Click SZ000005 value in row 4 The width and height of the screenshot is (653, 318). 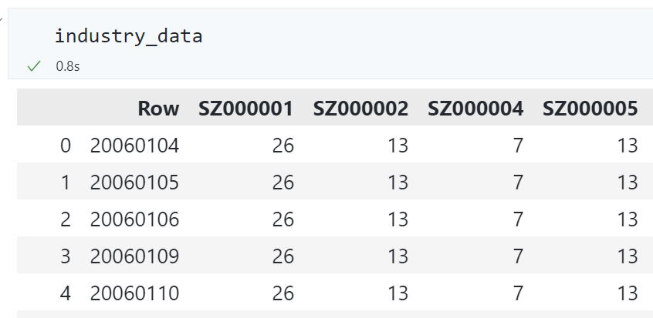[x=628, y=293]
